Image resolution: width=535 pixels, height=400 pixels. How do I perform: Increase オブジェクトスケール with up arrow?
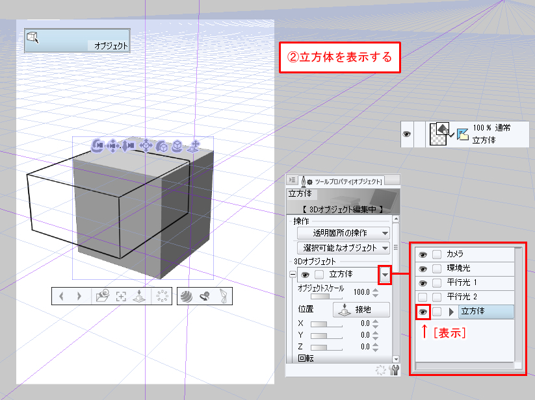375,290
